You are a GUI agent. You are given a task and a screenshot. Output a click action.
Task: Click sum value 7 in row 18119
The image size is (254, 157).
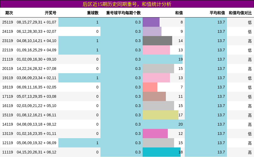[182, 87]
